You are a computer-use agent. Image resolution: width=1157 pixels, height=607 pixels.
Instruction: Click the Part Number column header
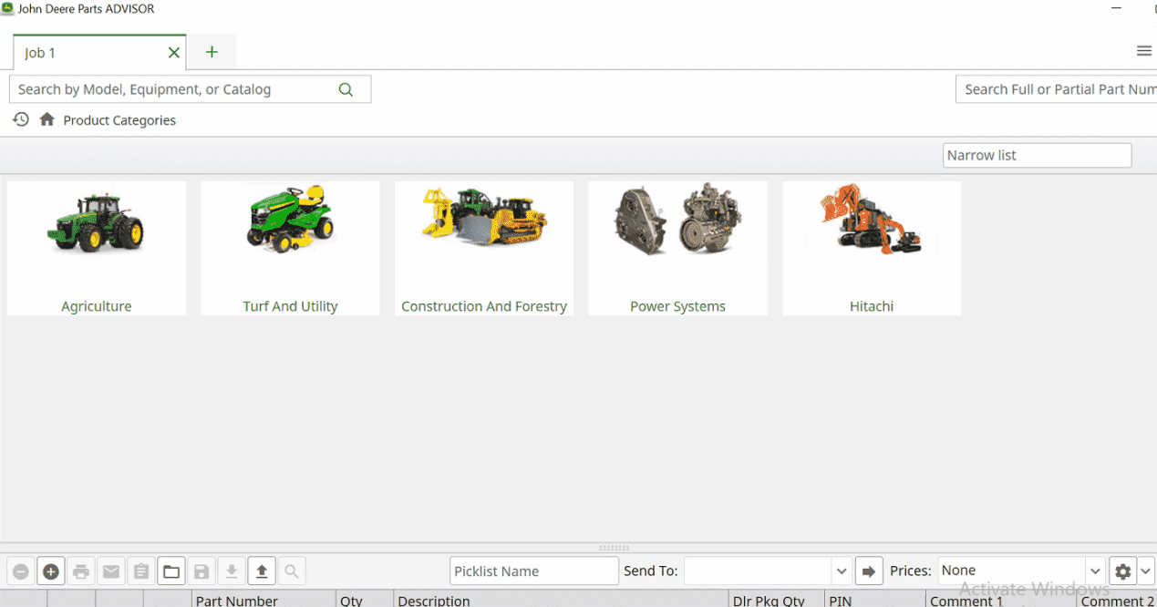tap(264, 599)
